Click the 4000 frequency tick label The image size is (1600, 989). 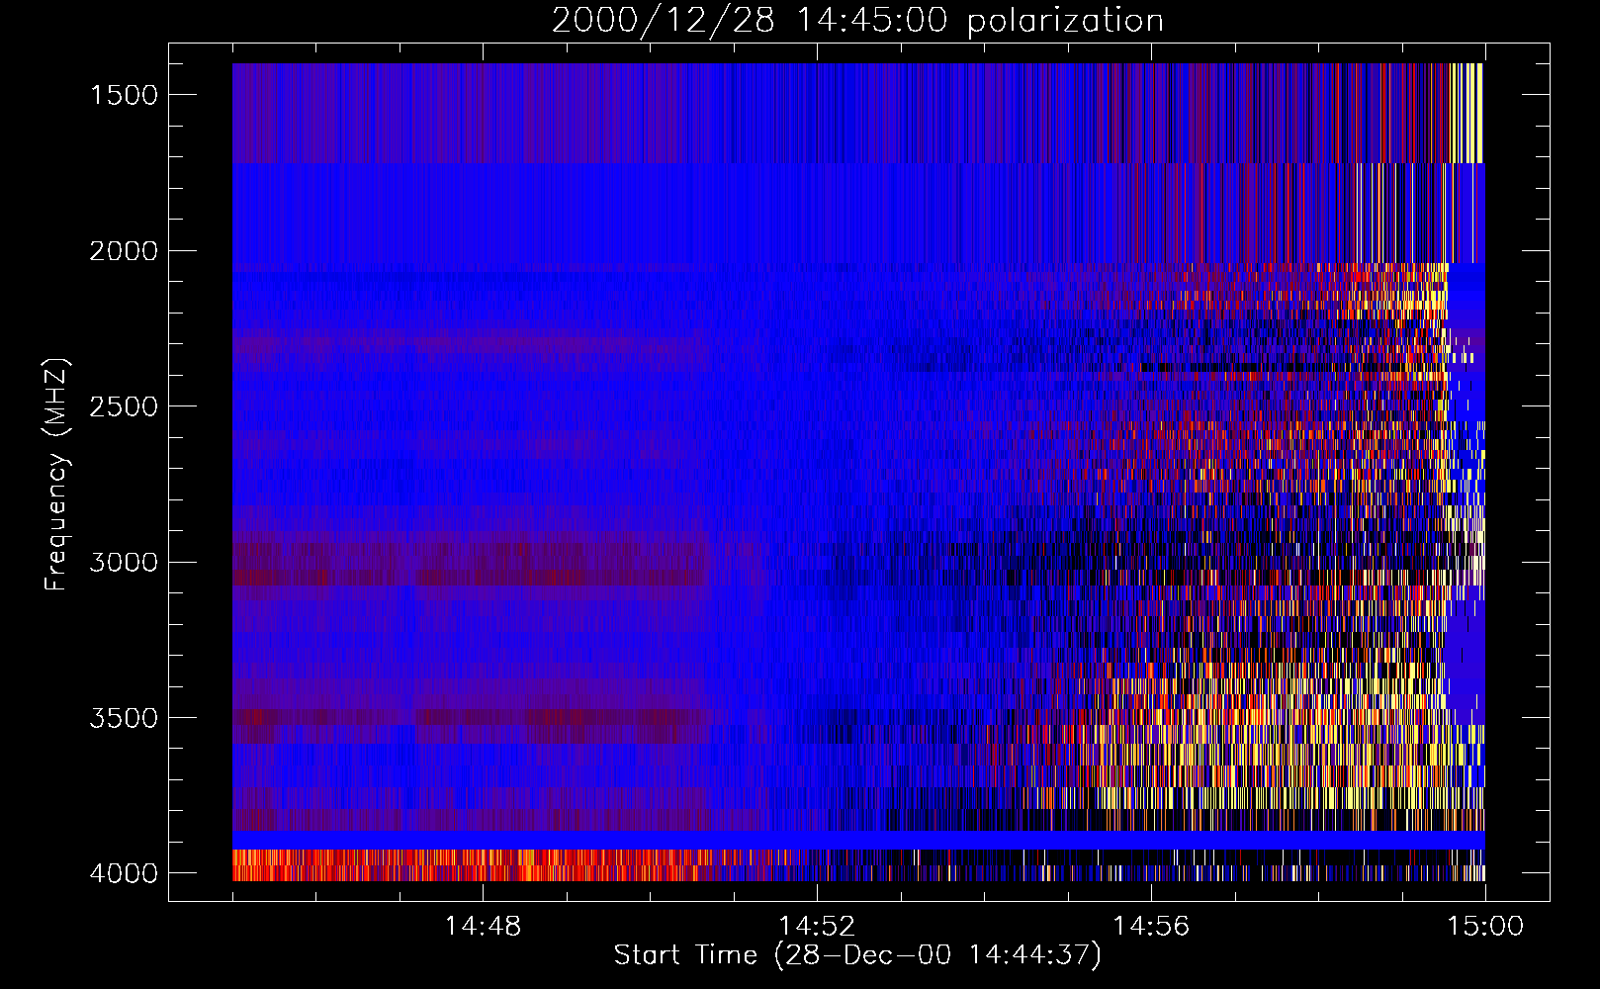pos(124,873)
